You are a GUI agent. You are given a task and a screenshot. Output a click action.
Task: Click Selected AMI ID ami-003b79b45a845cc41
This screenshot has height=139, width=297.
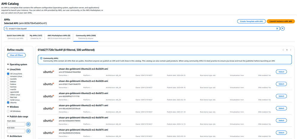click(33, 23)
